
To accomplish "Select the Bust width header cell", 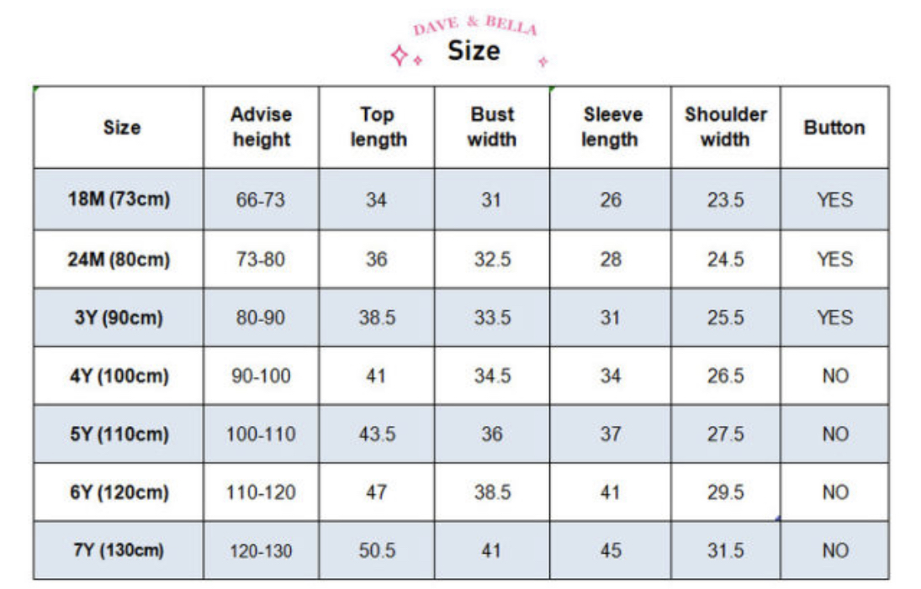I will pos(492,128).
